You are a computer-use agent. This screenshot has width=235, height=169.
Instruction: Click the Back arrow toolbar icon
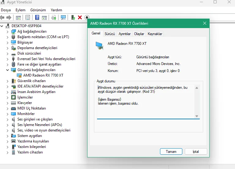(2, 17)
